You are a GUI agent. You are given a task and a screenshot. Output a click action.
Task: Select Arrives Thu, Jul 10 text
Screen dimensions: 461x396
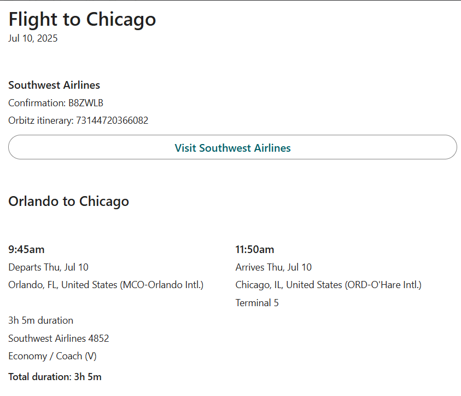tap(273, 267)
